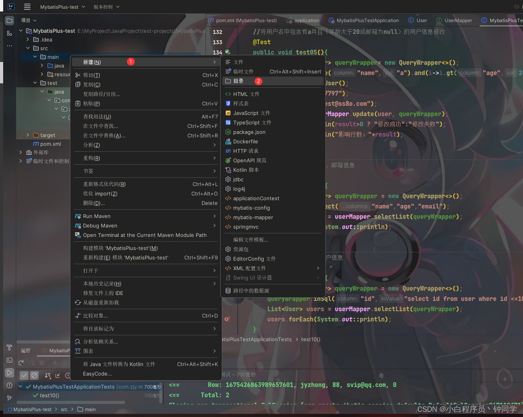Click the scissors Cut icon
Viewport: 523px width, 417px height.
[78, 75]
